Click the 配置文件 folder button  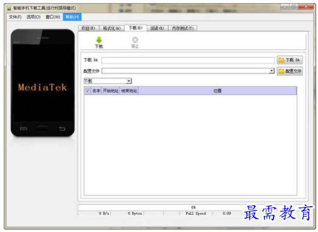[x=289, y=71]
